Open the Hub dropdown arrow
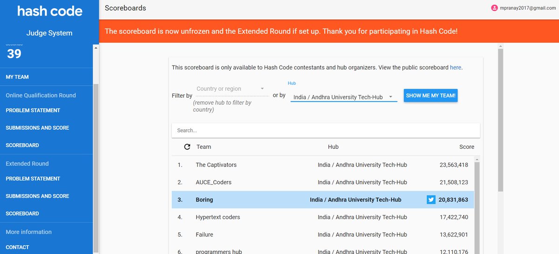The image size is (559, 254). click(x=390, y=97)
